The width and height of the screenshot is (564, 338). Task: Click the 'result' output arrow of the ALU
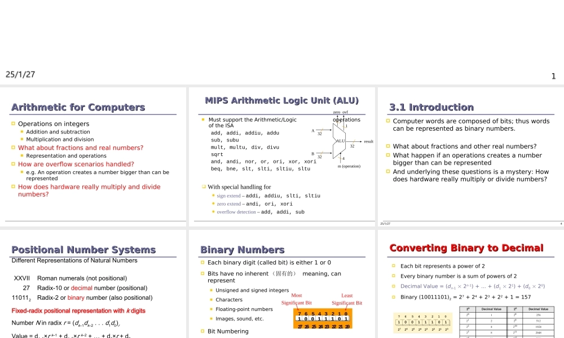point(364,141)
